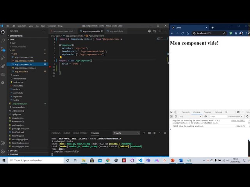Open editor More Actions ellipsis
This screenshot has width=250, height=187.
[x=165, y=31]
